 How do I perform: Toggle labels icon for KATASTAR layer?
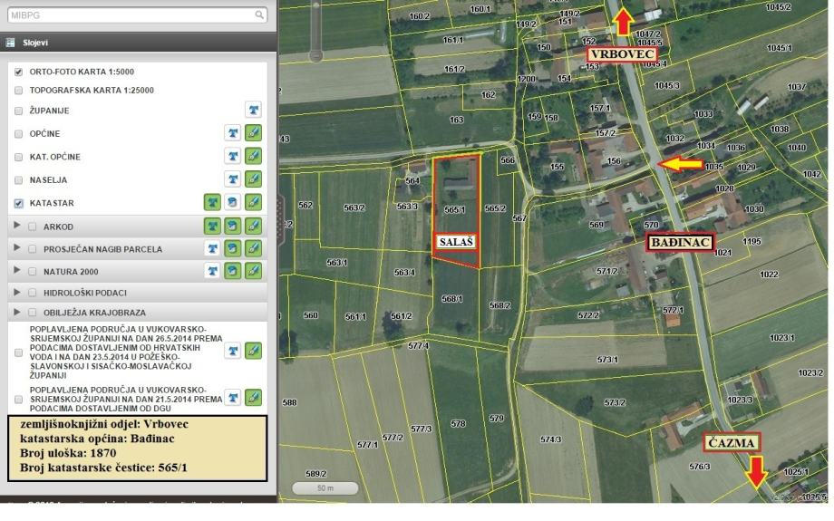click(212, 203)
